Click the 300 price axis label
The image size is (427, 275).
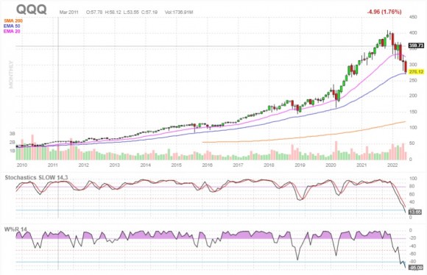coord(413,65)
